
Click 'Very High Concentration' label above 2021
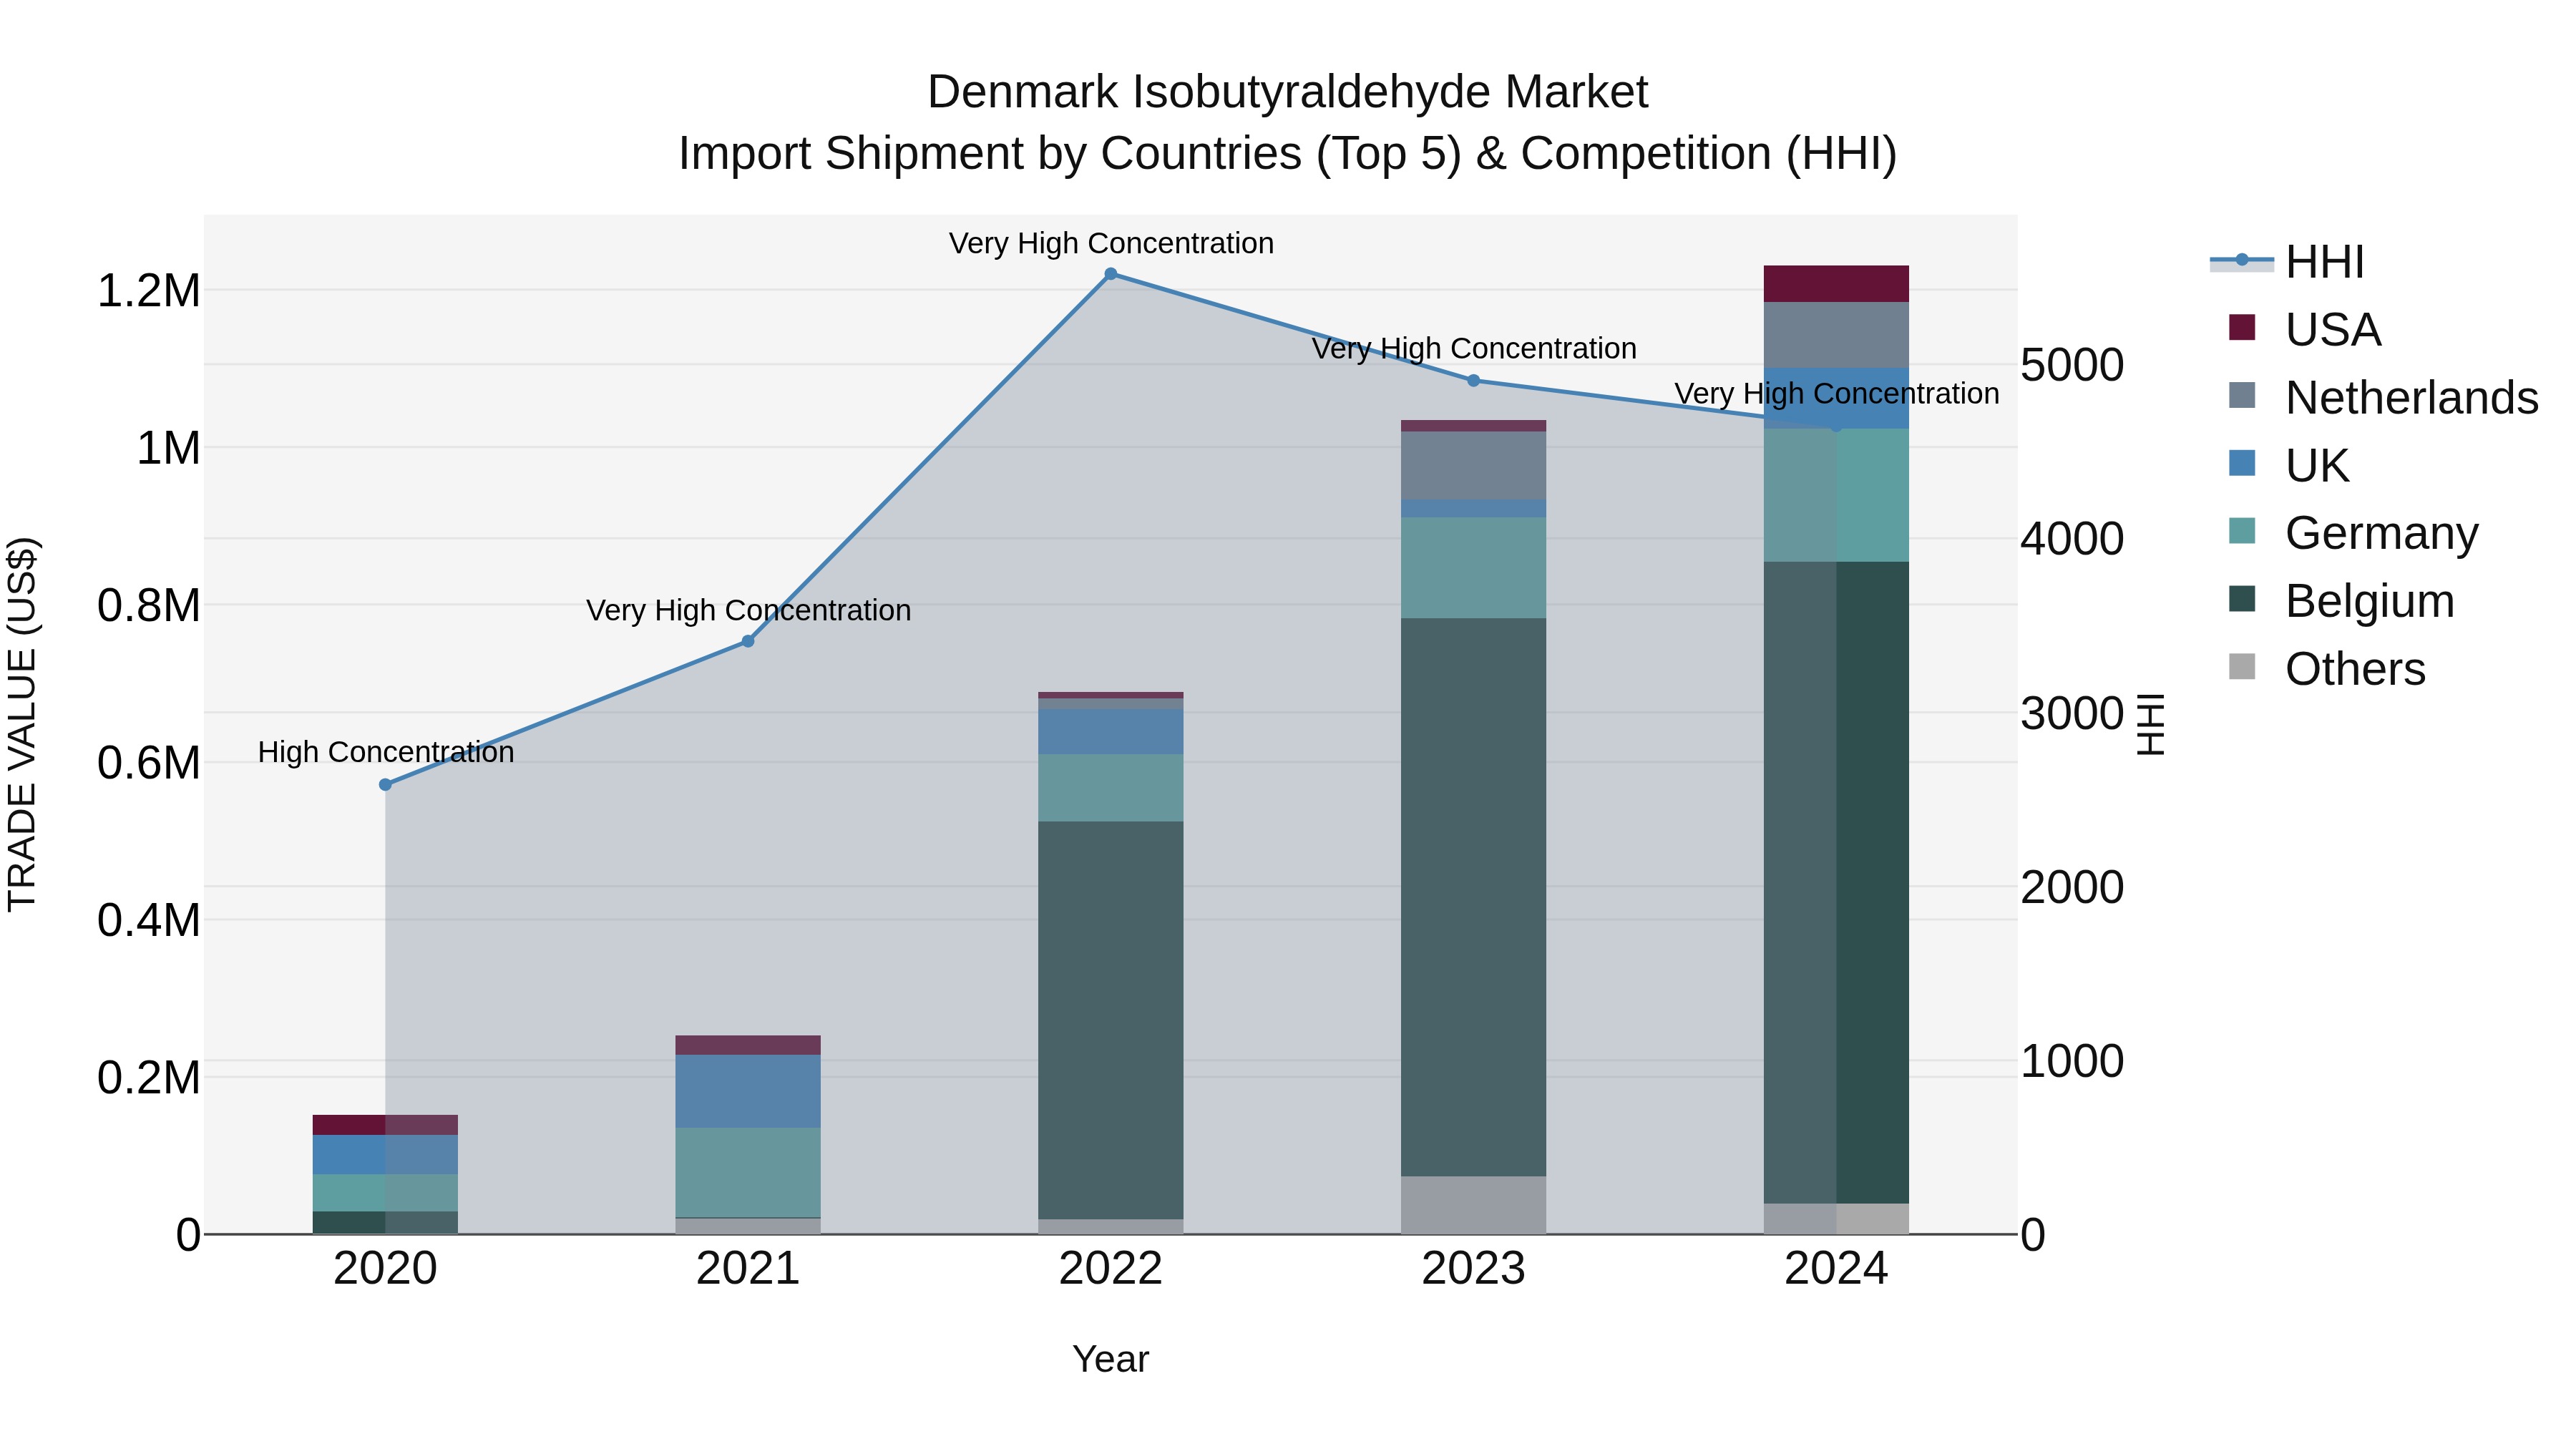(748, 610)
